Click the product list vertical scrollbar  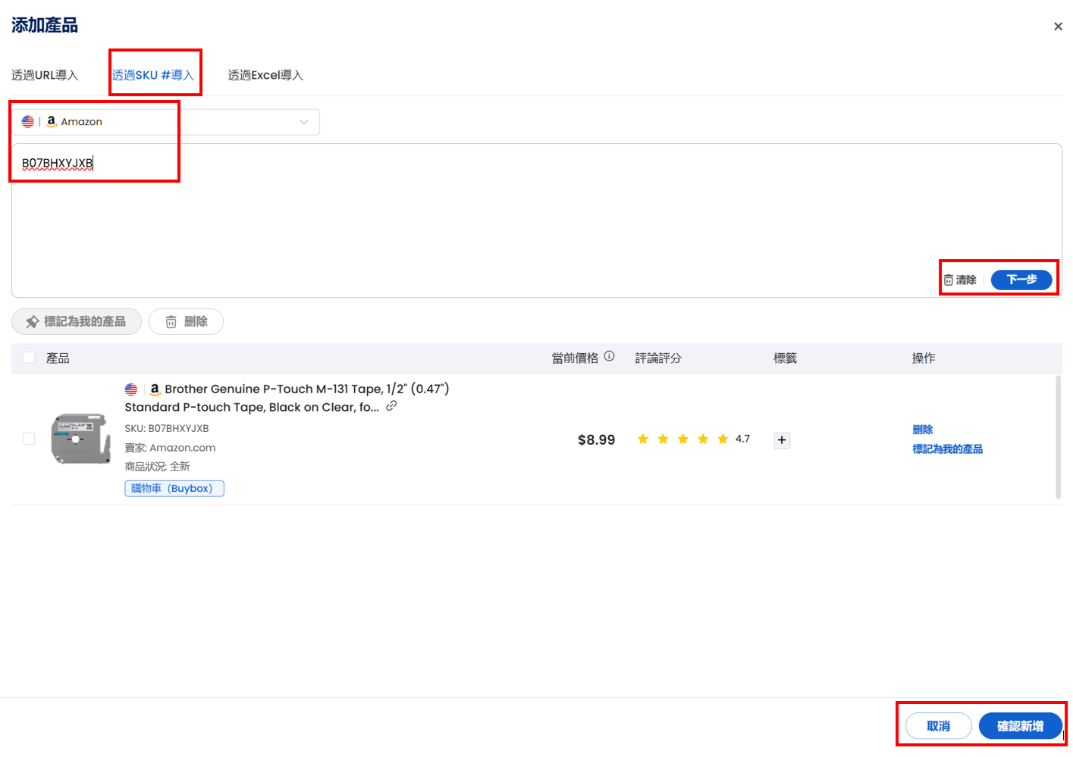pos(1058,438)
